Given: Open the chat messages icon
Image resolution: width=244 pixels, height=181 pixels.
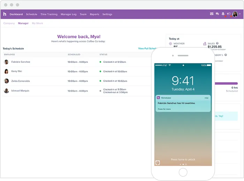Looking at the screenshot, I should click(x=217, y=14).
